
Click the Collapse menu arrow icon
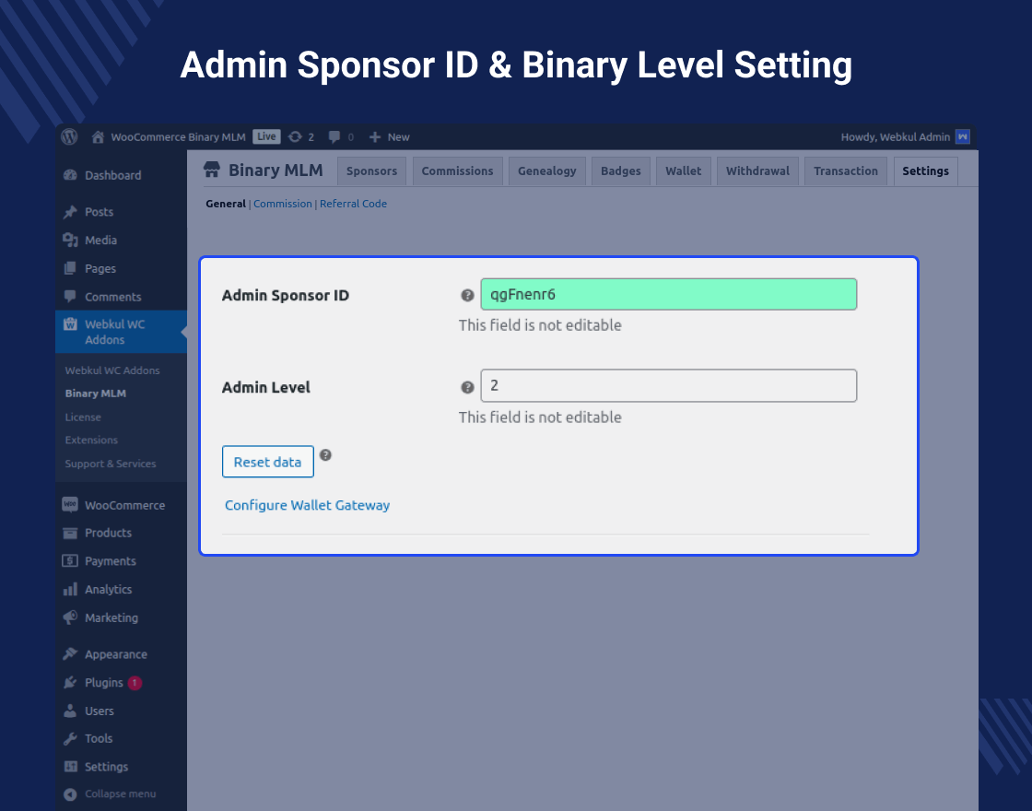click(x=70, y=793)
